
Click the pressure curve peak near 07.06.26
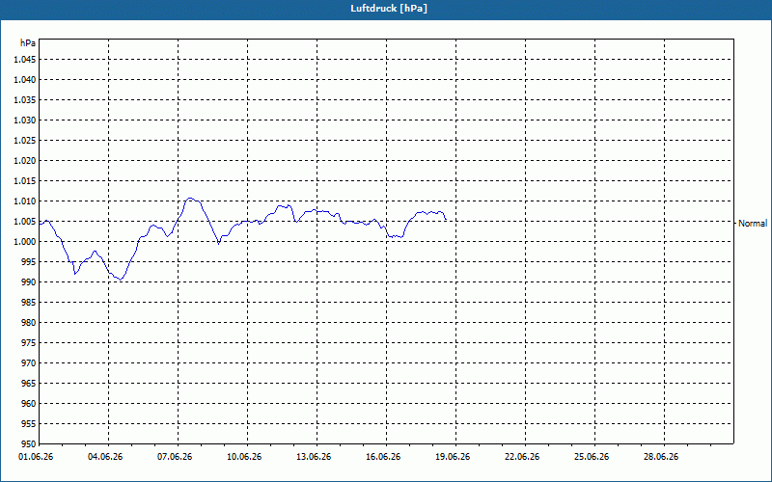click(190, 199)
